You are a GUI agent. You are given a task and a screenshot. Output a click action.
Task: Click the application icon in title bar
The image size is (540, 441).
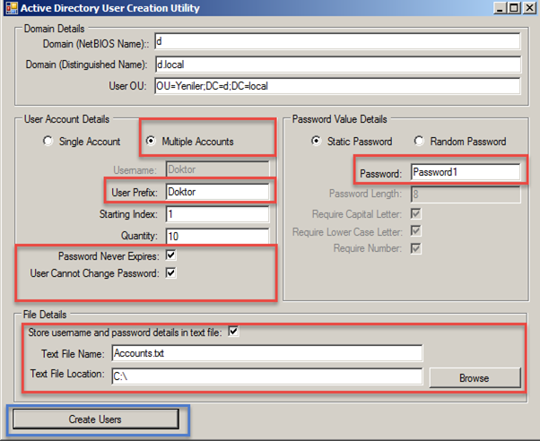point(12,8)
